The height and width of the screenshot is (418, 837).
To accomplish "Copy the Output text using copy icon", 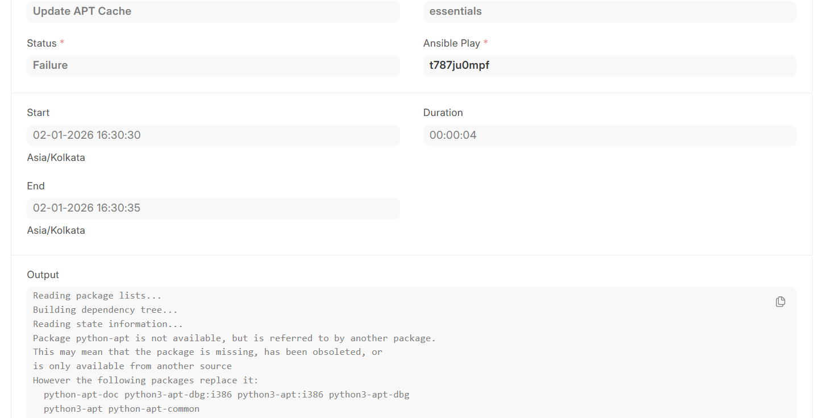I will click(x=780, y=302).
